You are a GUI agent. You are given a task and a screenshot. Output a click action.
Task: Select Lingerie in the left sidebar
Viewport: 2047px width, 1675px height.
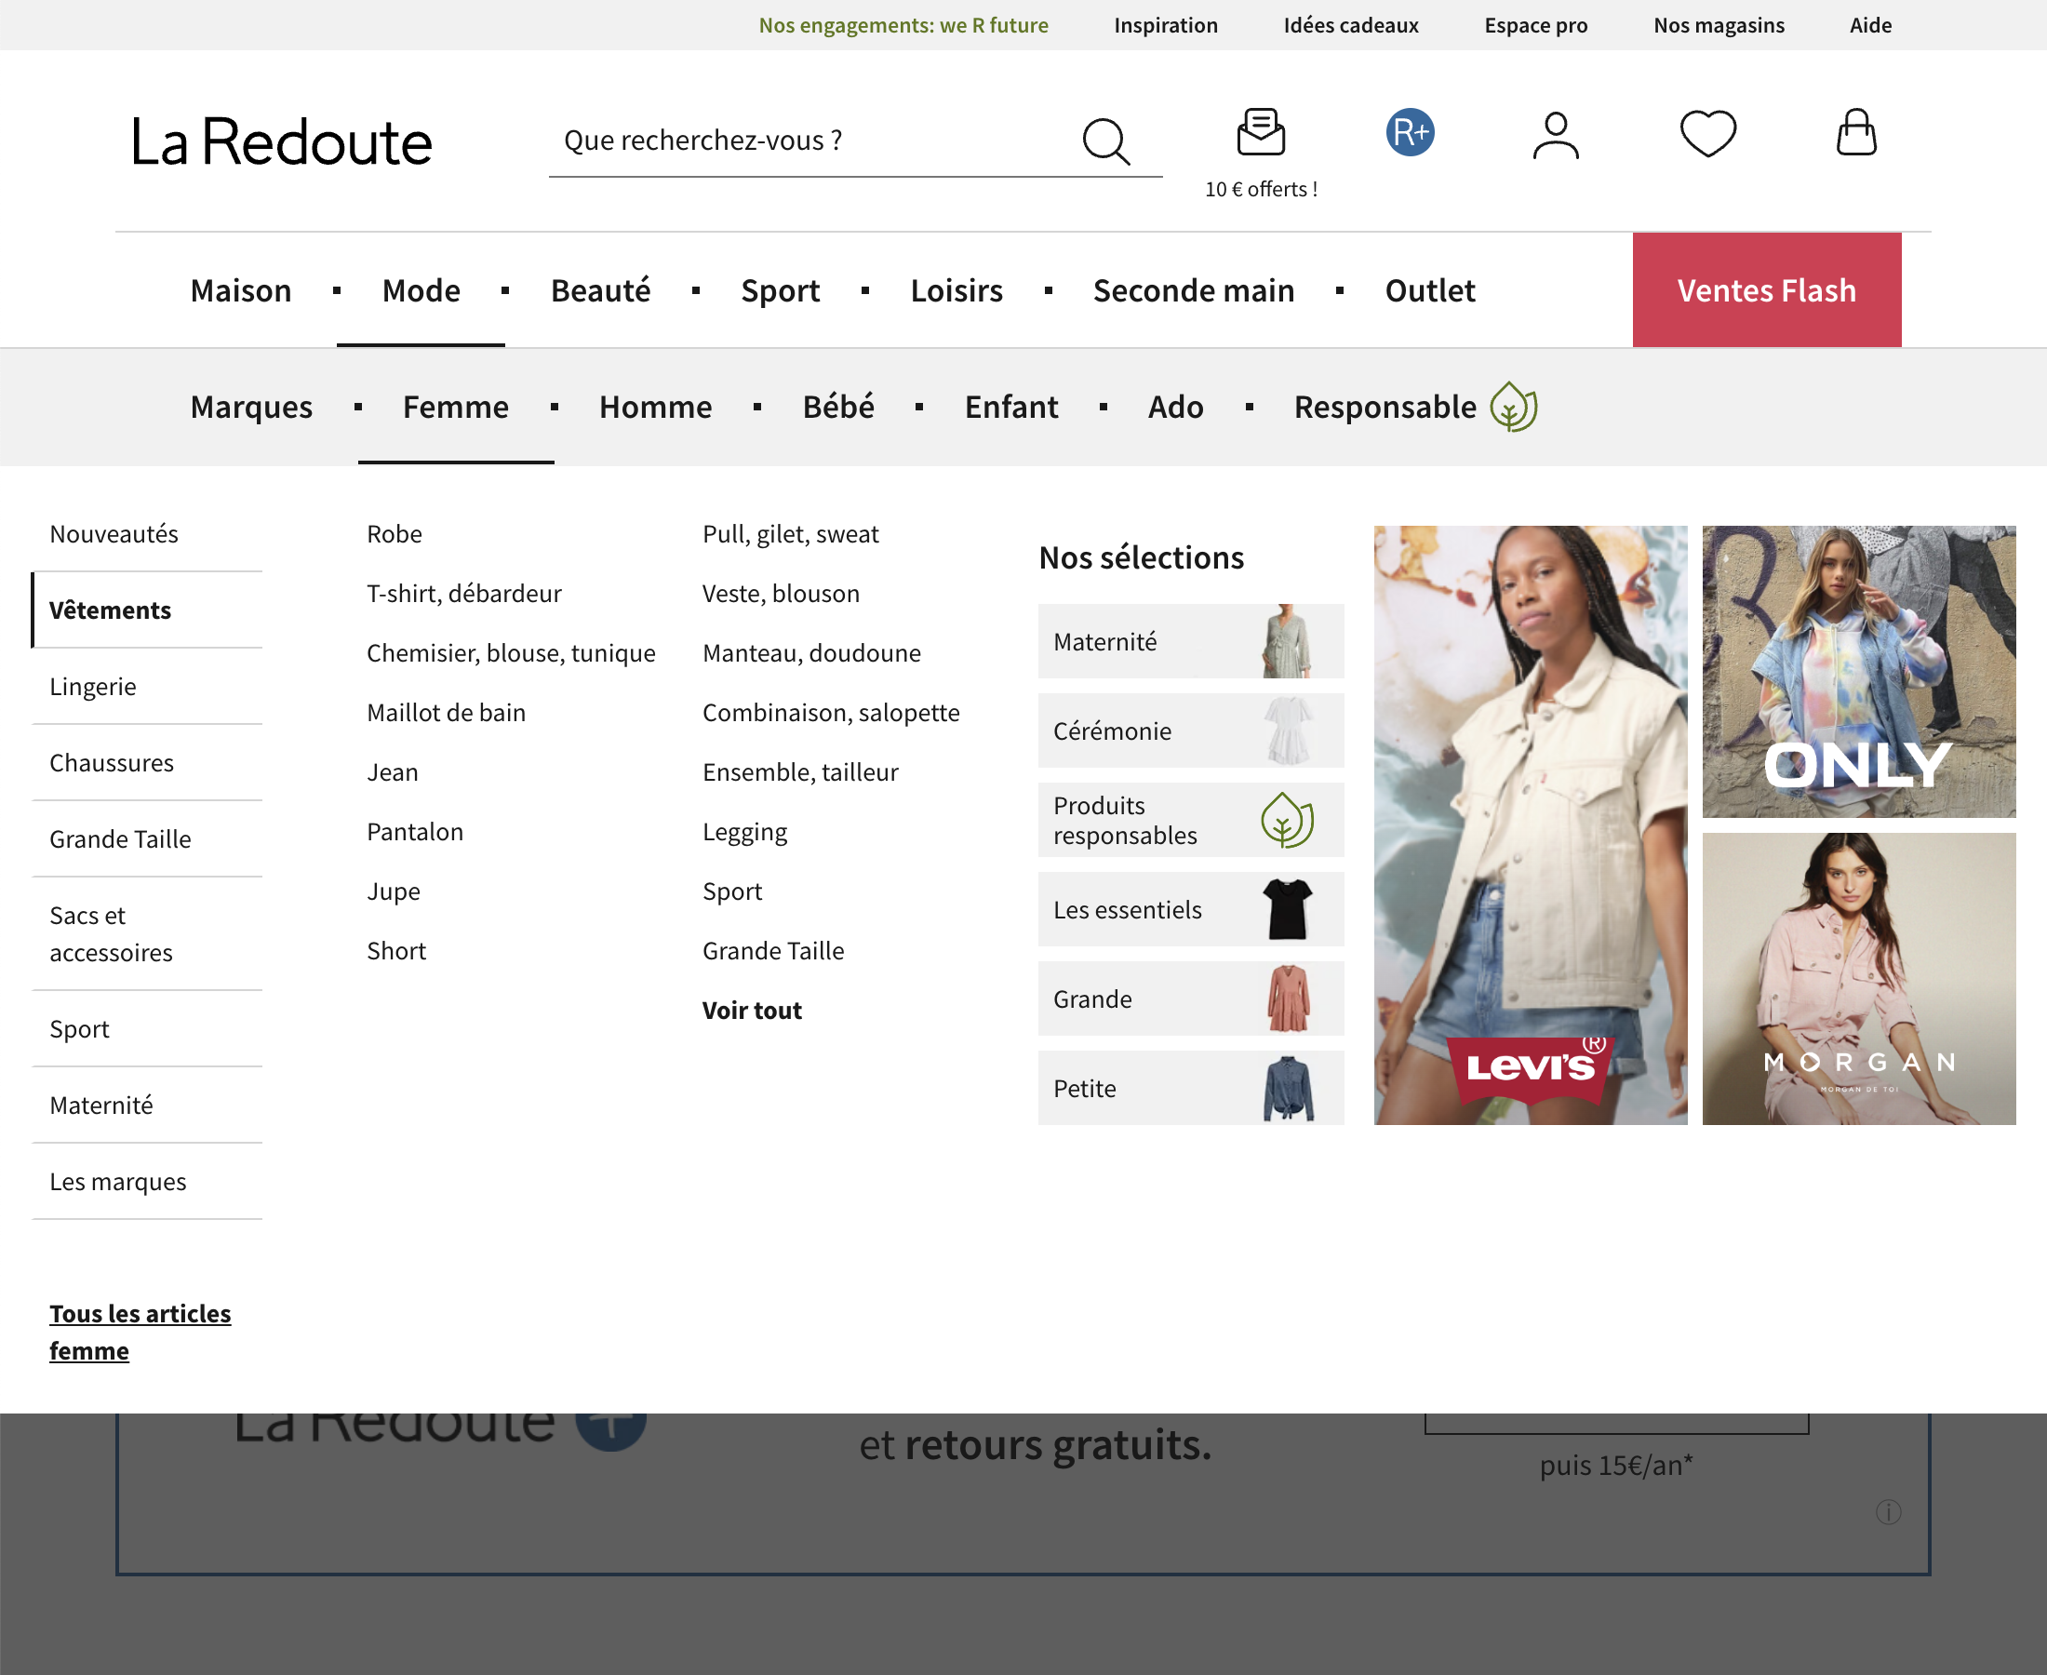pyautogui.click(x=93, y=686)
